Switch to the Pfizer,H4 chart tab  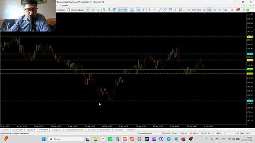click(131, 130)
